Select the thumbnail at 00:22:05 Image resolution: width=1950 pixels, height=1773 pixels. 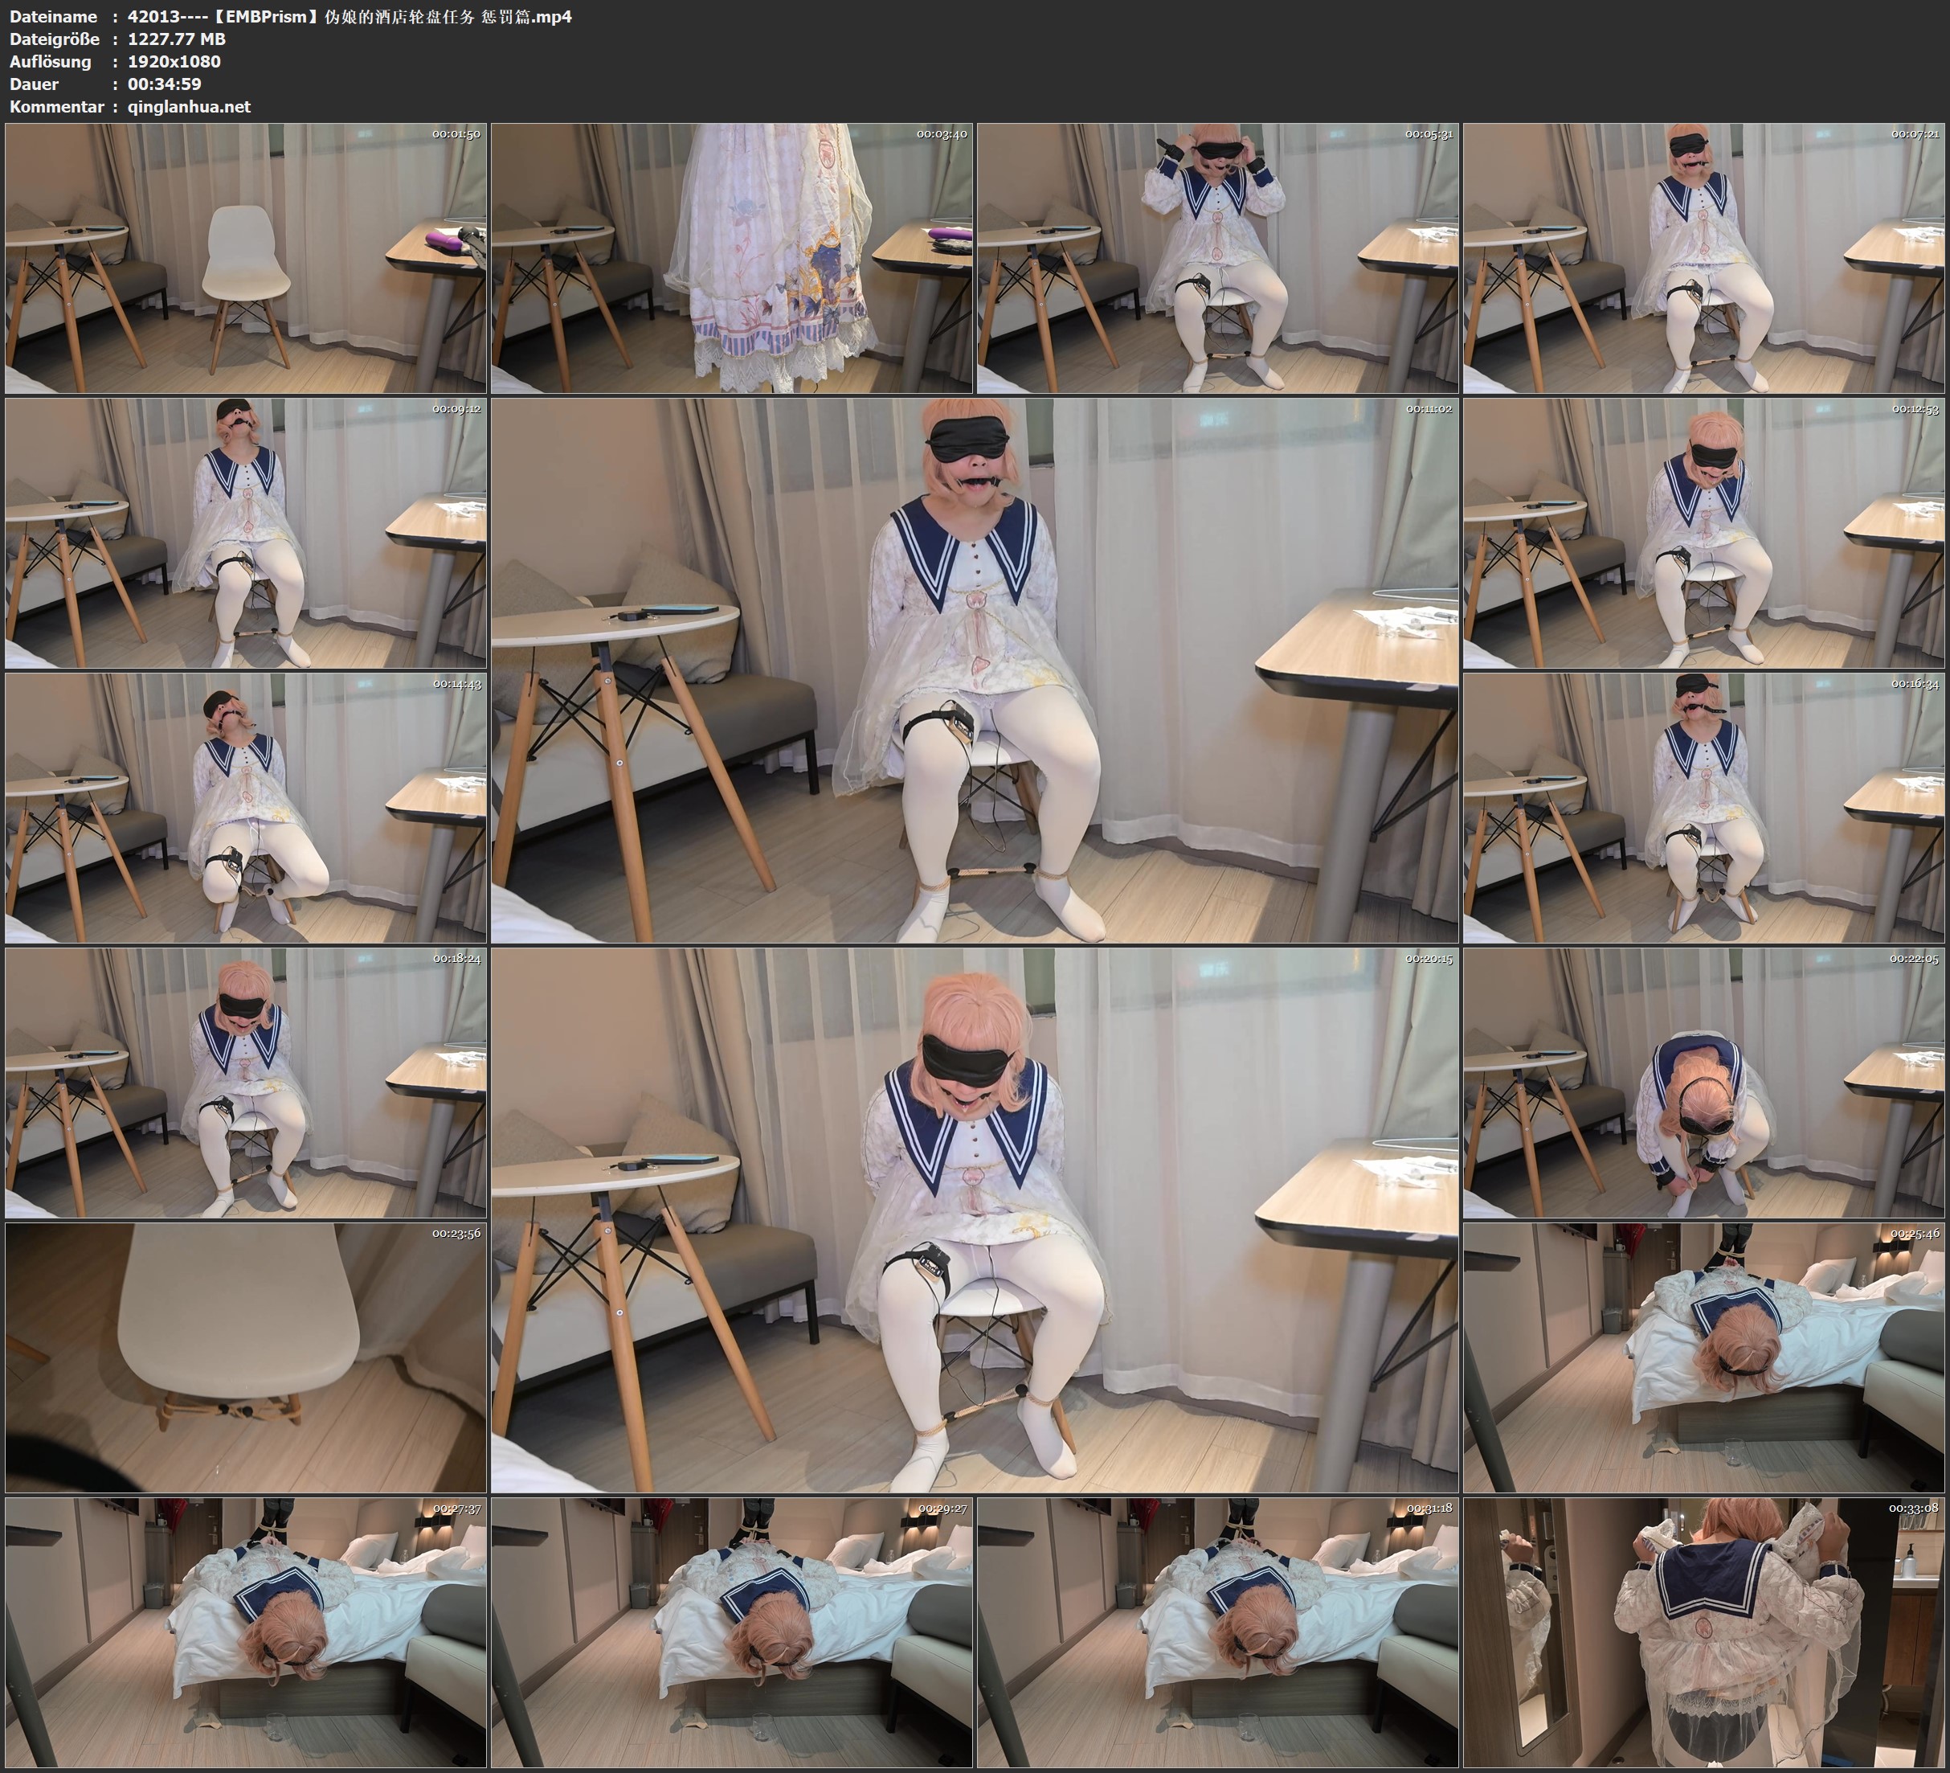tap(1703, 1083)
